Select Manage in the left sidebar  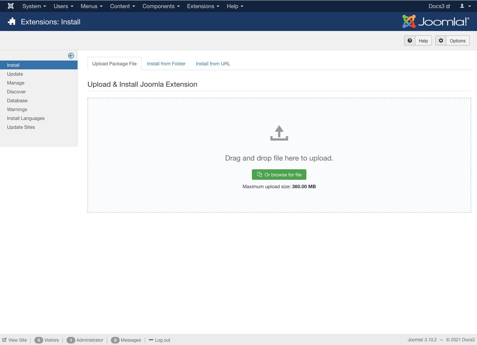tap(16, 83)
